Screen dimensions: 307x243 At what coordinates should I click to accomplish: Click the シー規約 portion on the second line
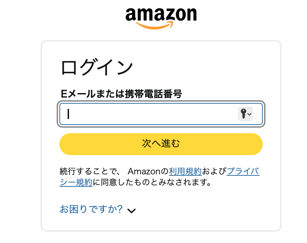[76, 182]
